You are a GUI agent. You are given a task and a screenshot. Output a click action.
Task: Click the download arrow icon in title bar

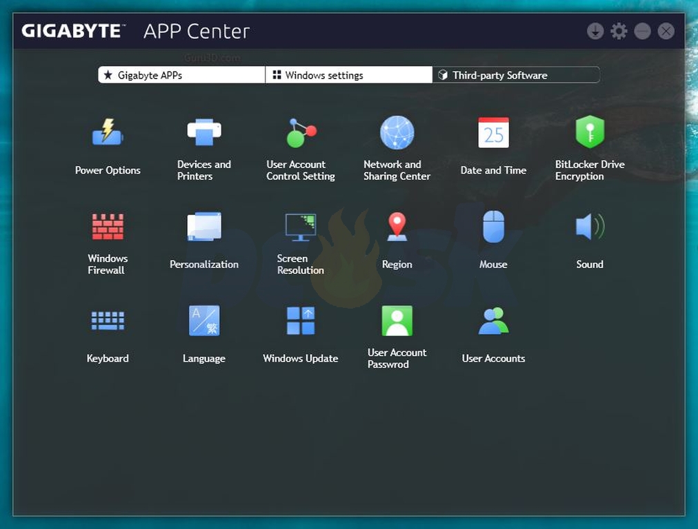[595, 31]
